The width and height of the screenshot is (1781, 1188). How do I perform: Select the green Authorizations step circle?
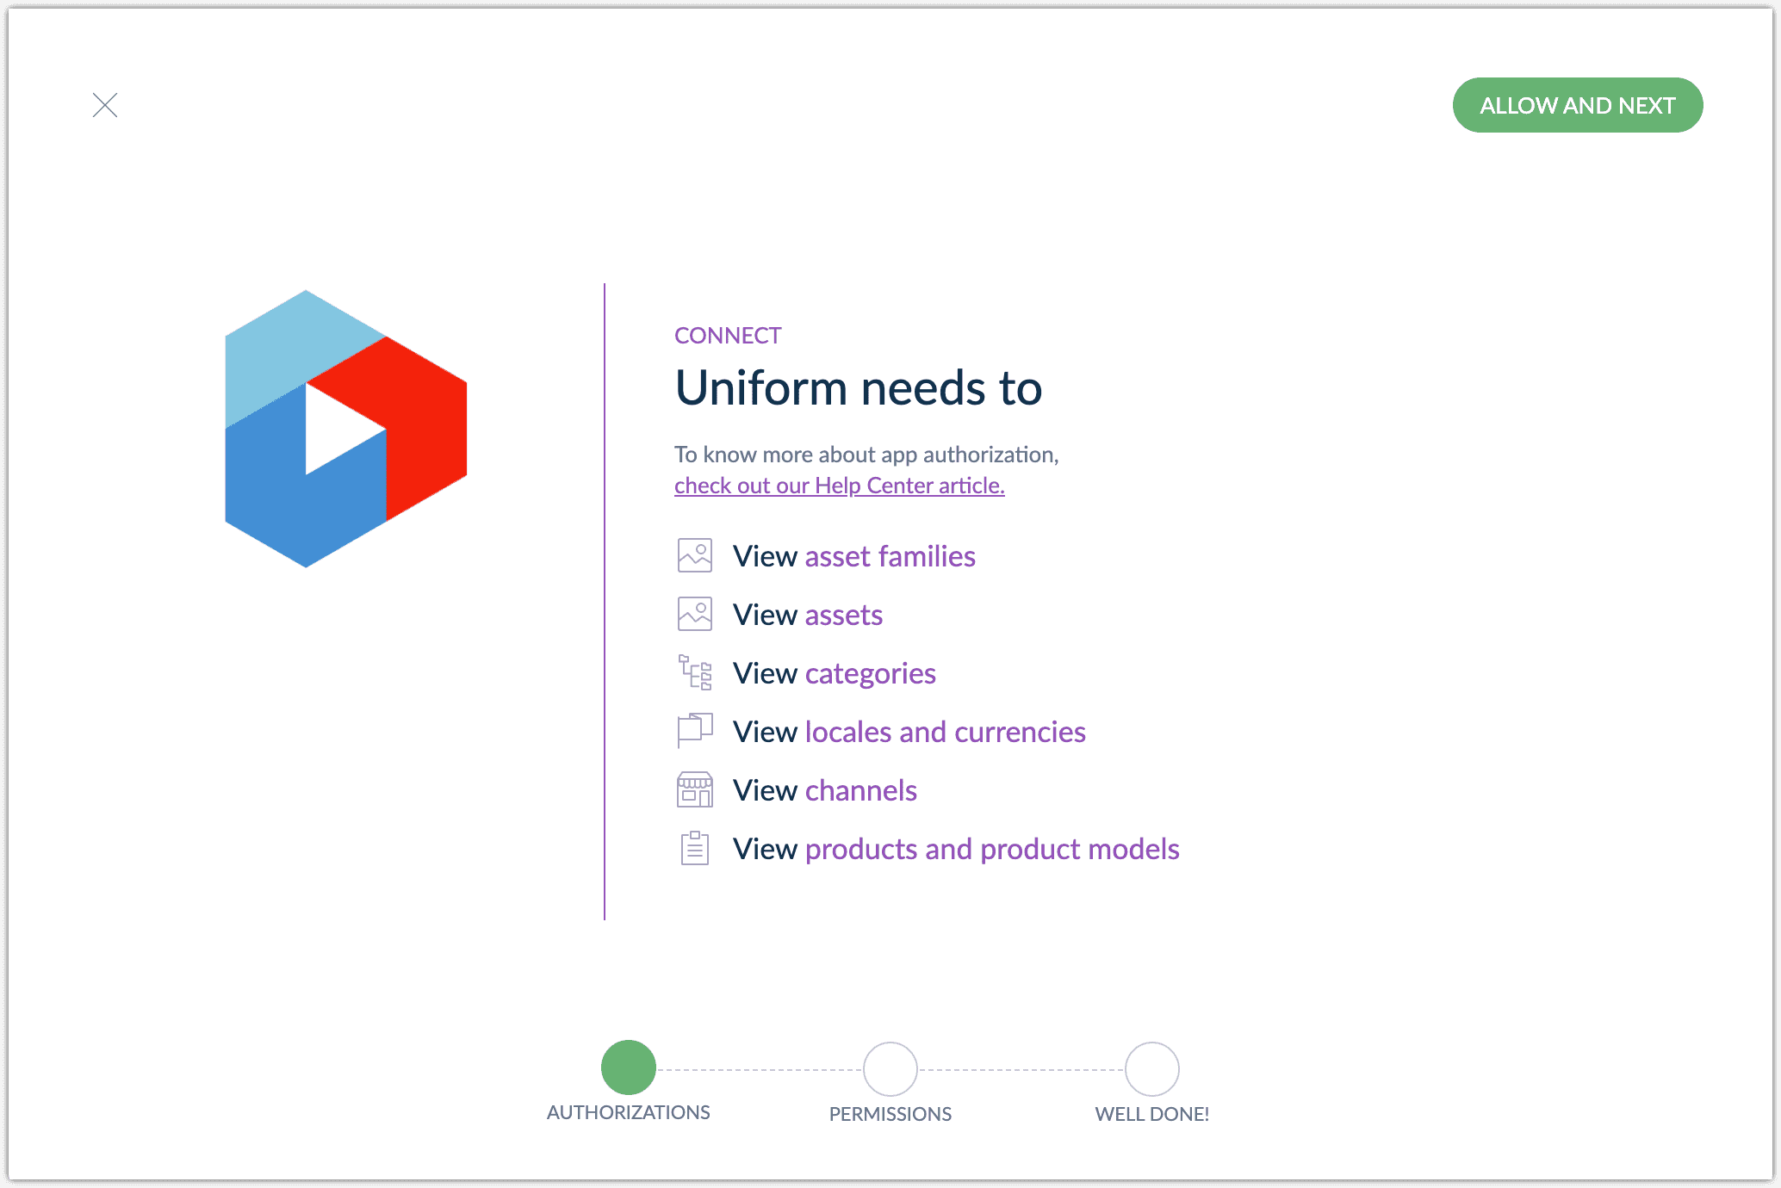click(x=629, y=1067)
